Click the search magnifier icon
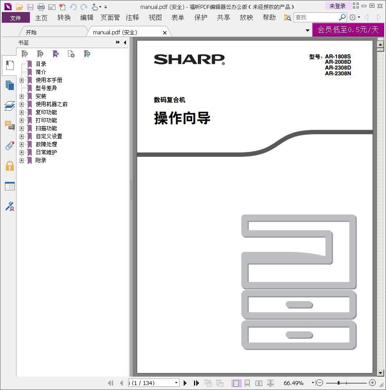 [x=343, y=17]
